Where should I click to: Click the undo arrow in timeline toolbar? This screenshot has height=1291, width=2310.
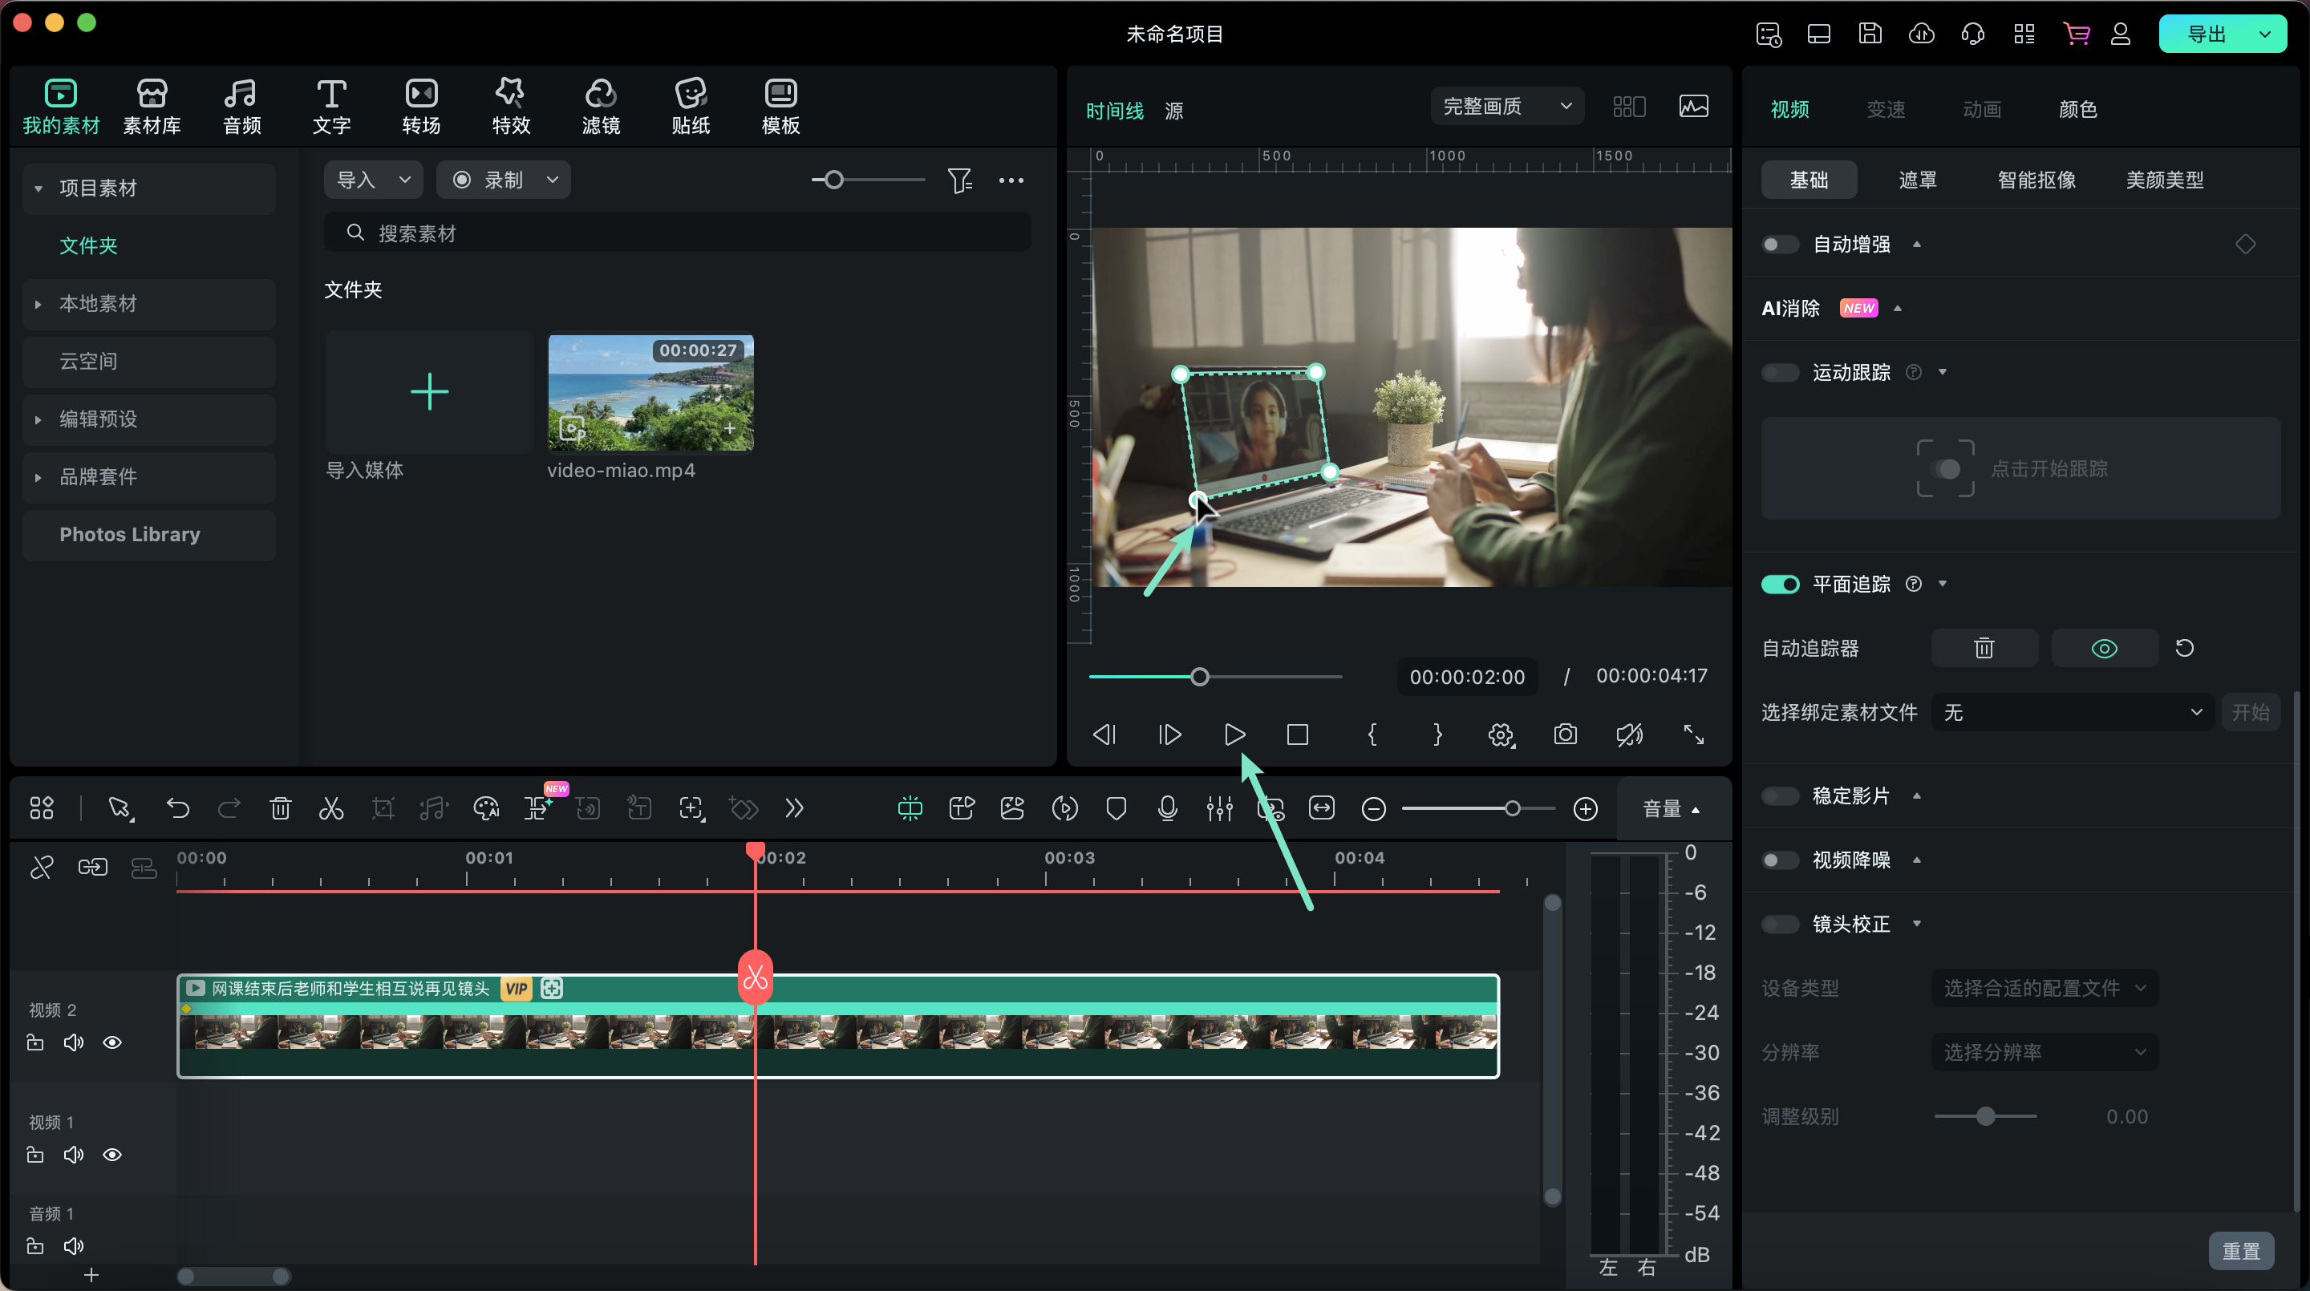177,808
